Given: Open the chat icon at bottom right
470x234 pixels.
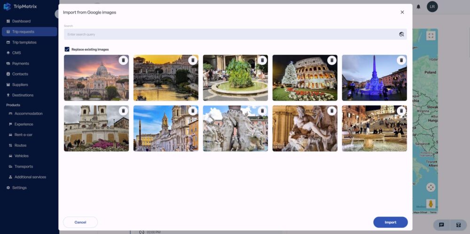Looking at the screenshot, I should (441, 225).
